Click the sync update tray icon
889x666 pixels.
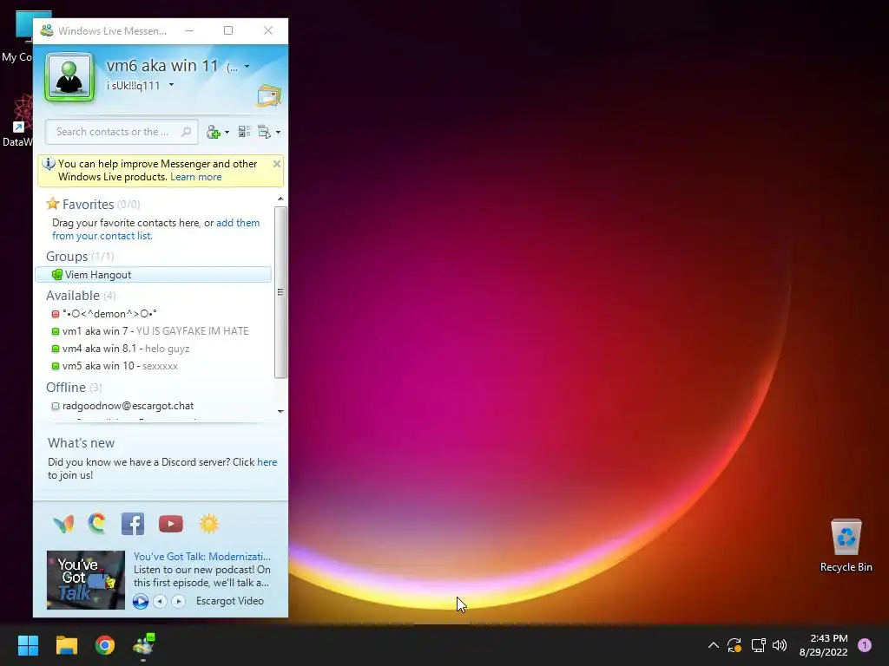click(x=734, y=645)
